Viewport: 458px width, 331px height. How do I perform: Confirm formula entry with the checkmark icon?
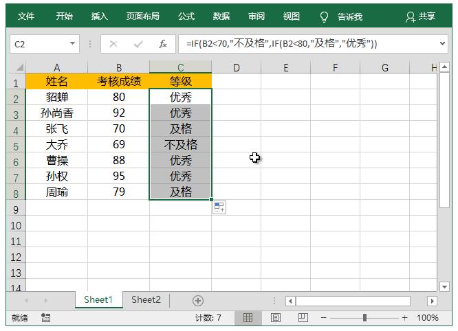click(x=138, y=44)
